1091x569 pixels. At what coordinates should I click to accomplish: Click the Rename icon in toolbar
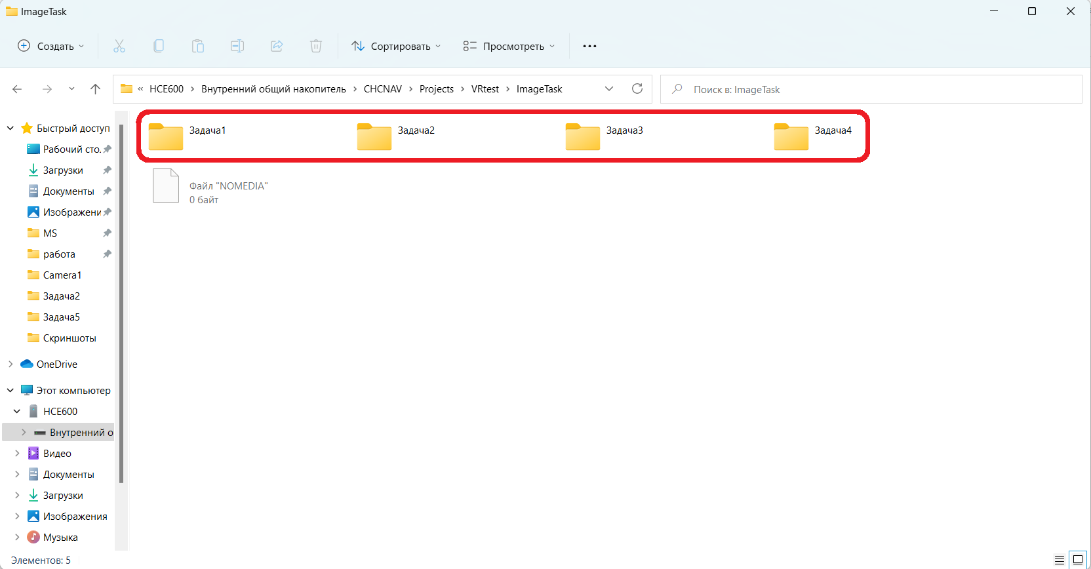coord(237,46)
